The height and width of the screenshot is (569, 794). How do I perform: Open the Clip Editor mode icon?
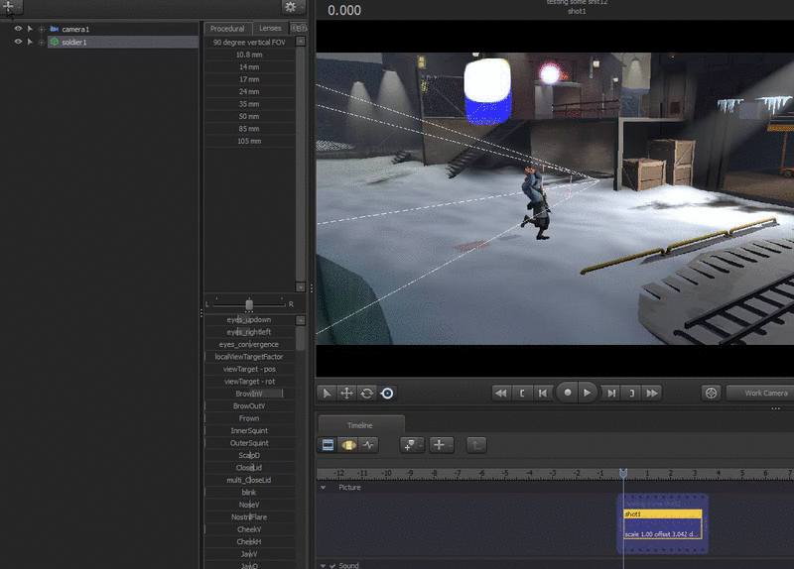pyautogui.click(x=328, y=445)
